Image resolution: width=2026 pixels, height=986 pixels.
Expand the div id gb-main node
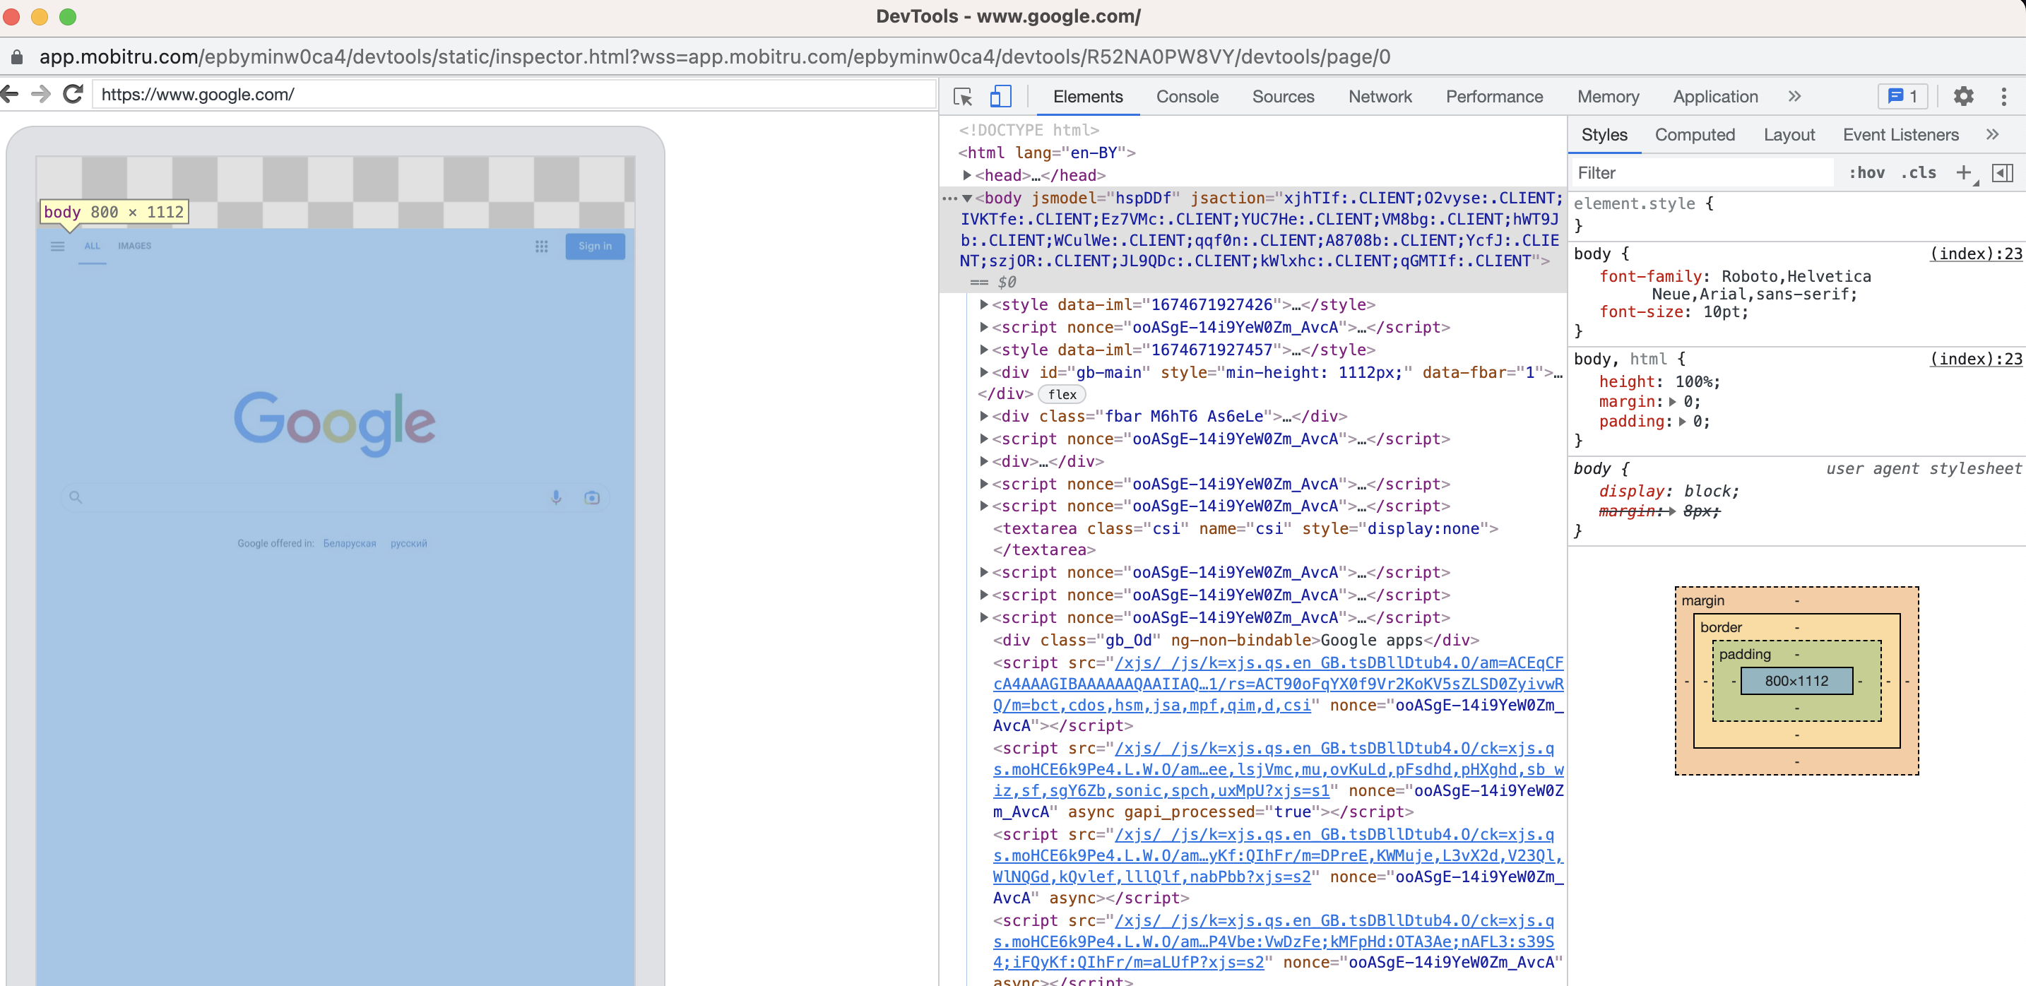click(983, 372)
